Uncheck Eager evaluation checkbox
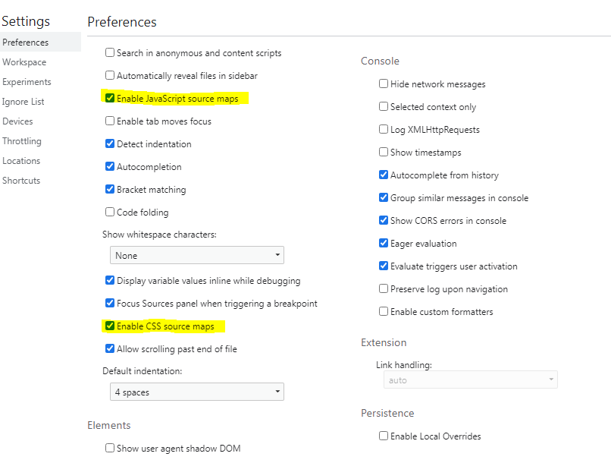 point(384,244)
